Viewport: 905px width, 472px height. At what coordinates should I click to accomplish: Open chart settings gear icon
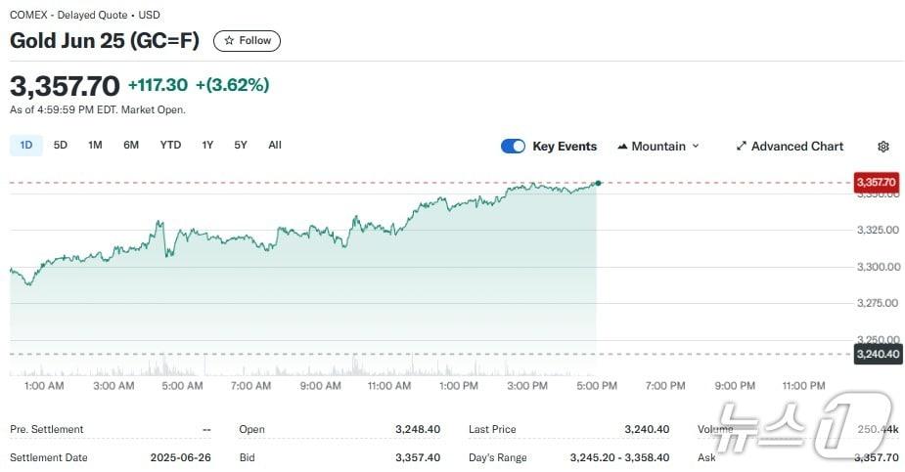[x=883, y=147]
